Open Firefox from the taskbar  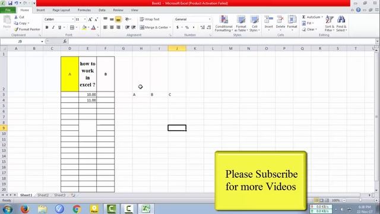coord(25,209)
